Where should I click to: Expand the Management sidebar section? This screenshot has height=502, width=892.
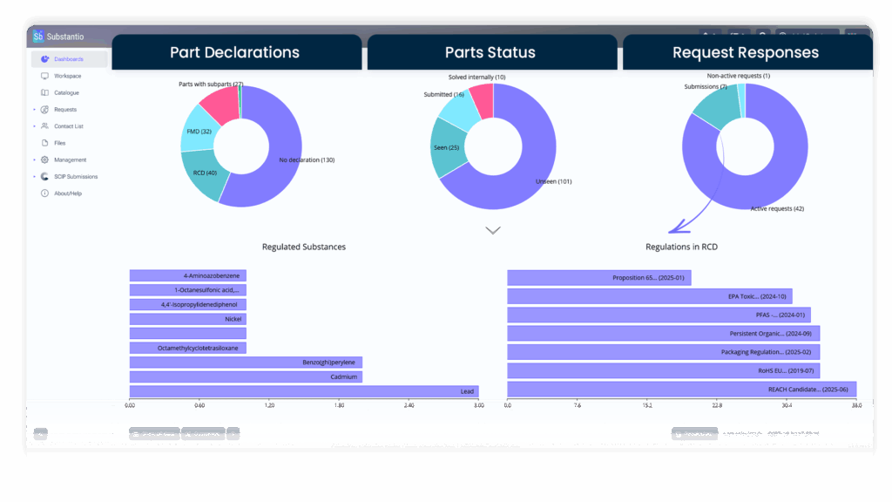click(x=34, y=159)
